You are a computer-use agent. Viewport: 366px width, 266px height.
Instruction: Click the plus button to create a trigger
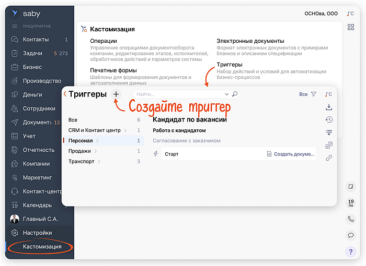(x=116, y=94)
